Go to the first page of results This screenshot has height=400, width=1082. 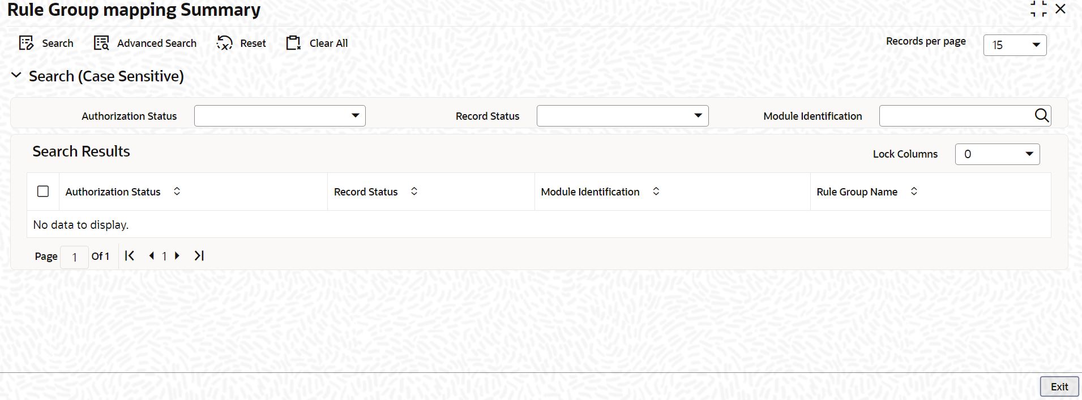click(x=130, y=256)
